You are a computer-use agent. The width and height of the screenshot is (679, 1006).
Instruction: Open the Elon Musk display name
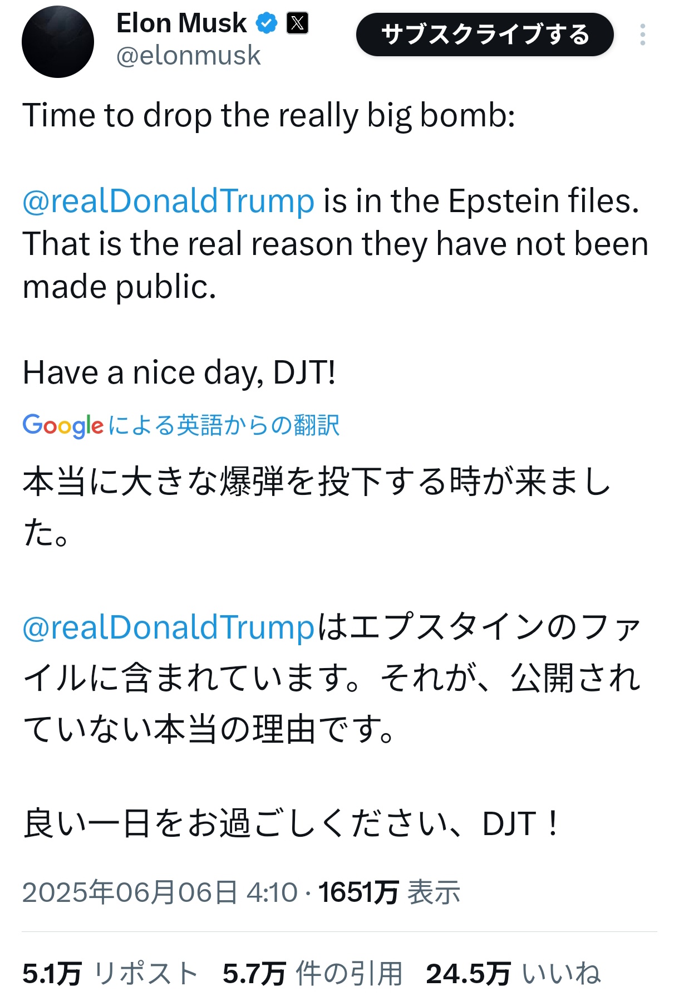(x=181, y=23)
